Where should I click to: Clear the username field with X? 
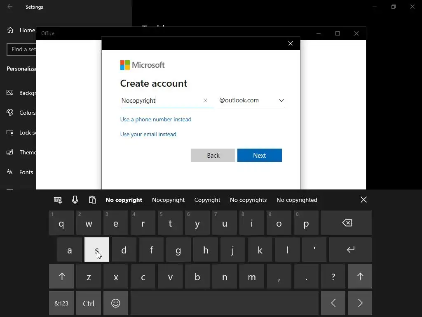[x=205, y=100]
